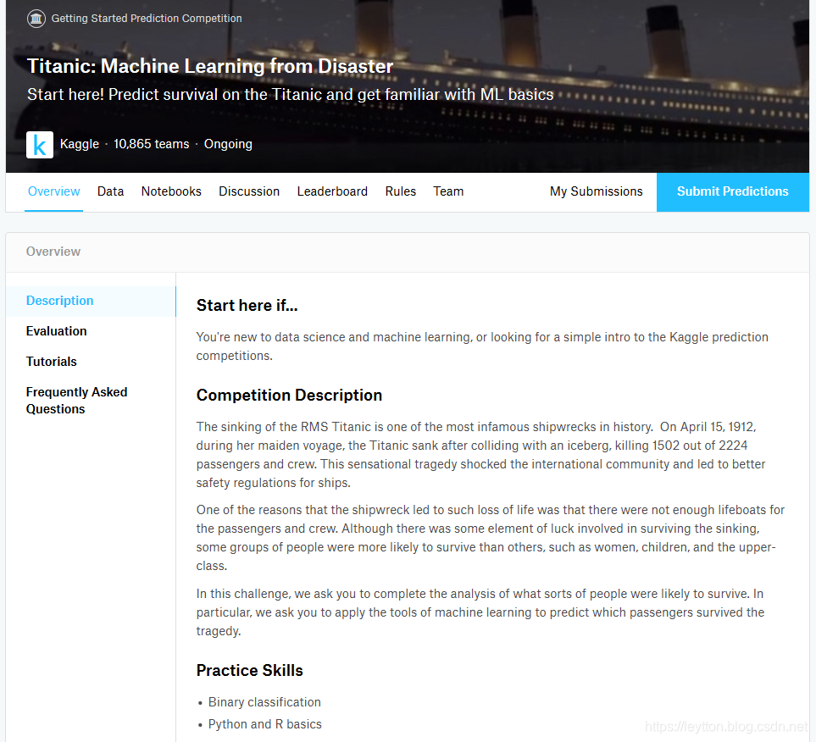View the Leaderboard tab
The image size is (816, 742).
coord(332,191)
